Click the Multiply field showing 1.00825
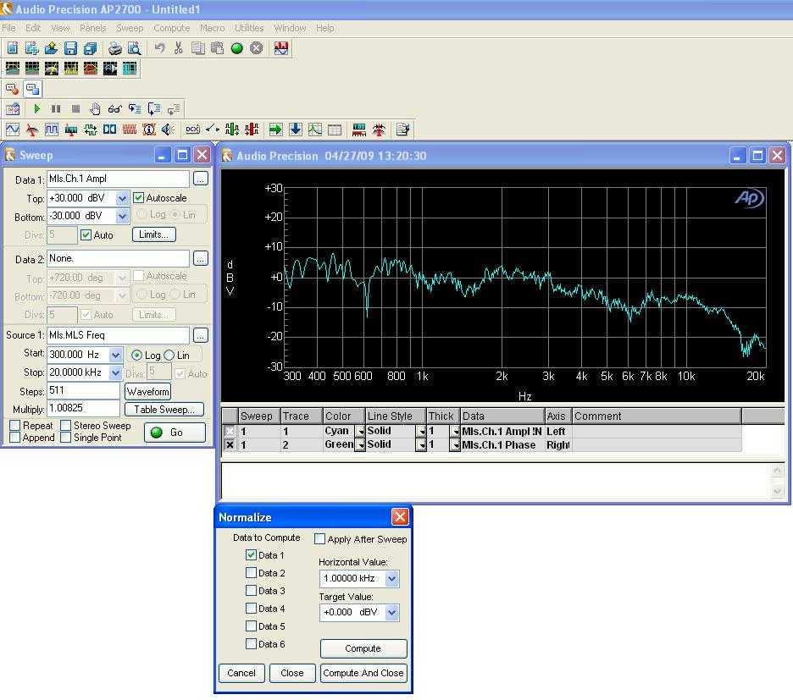The image size is (793, 700). tap(83, 408)
